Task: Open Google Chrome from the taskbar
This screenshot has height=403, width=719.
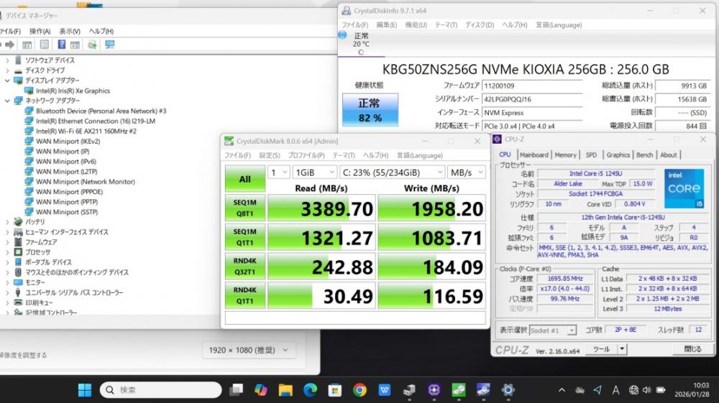Action: 360,390
